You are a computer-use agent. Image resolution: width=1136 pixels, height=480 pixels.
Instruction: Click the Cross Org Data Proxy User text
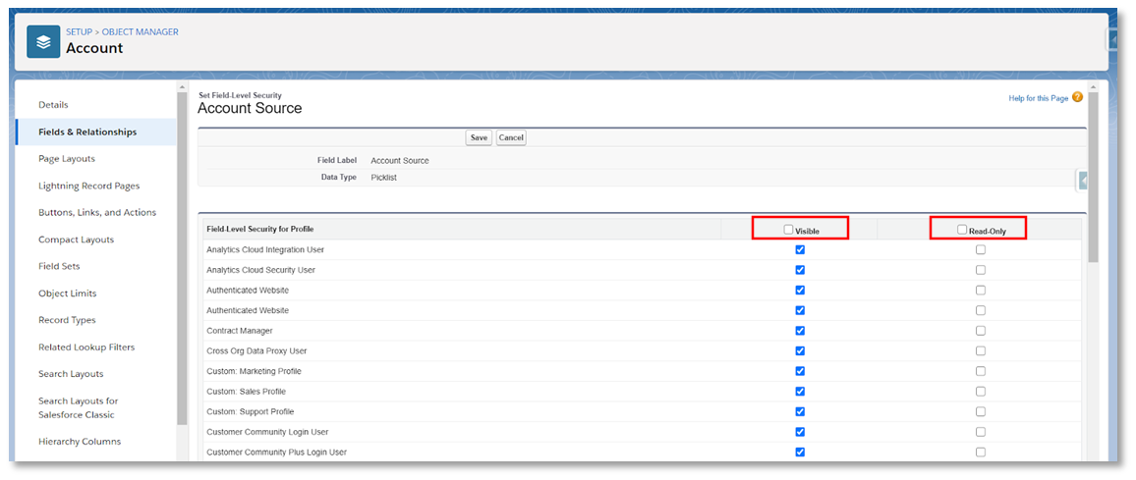pyautogui.click(x=256, y=351)
